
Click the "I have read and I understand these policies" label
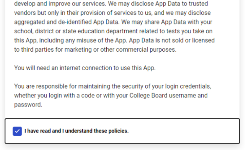76,131
